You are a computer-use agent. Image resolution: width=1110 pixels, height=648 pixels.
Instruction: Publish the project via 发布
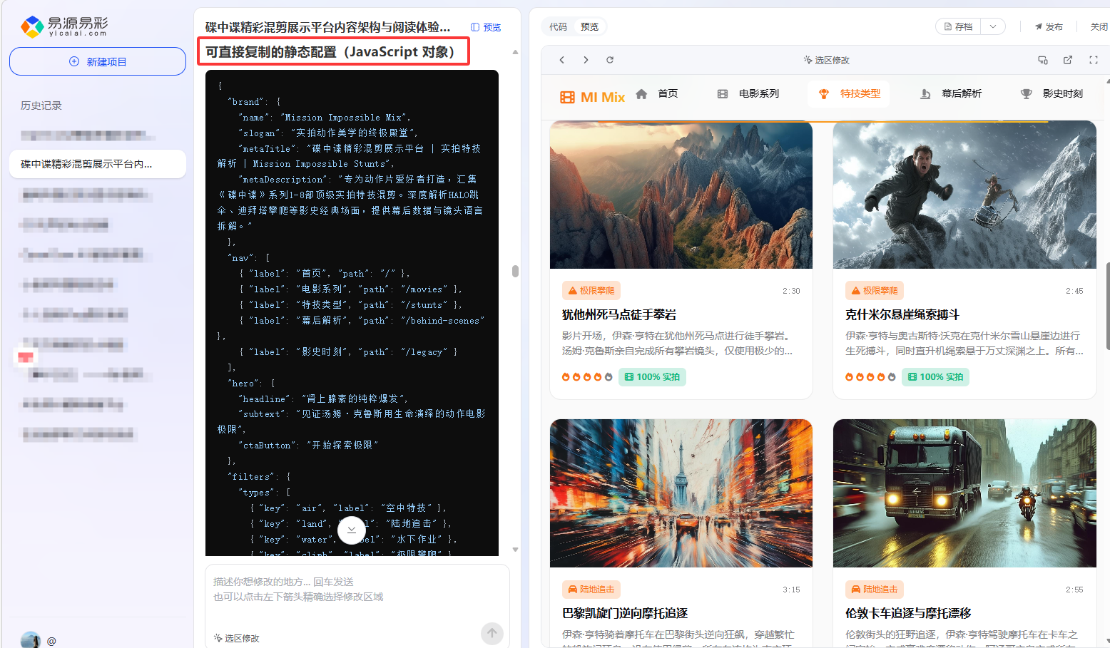(1050, 25)
